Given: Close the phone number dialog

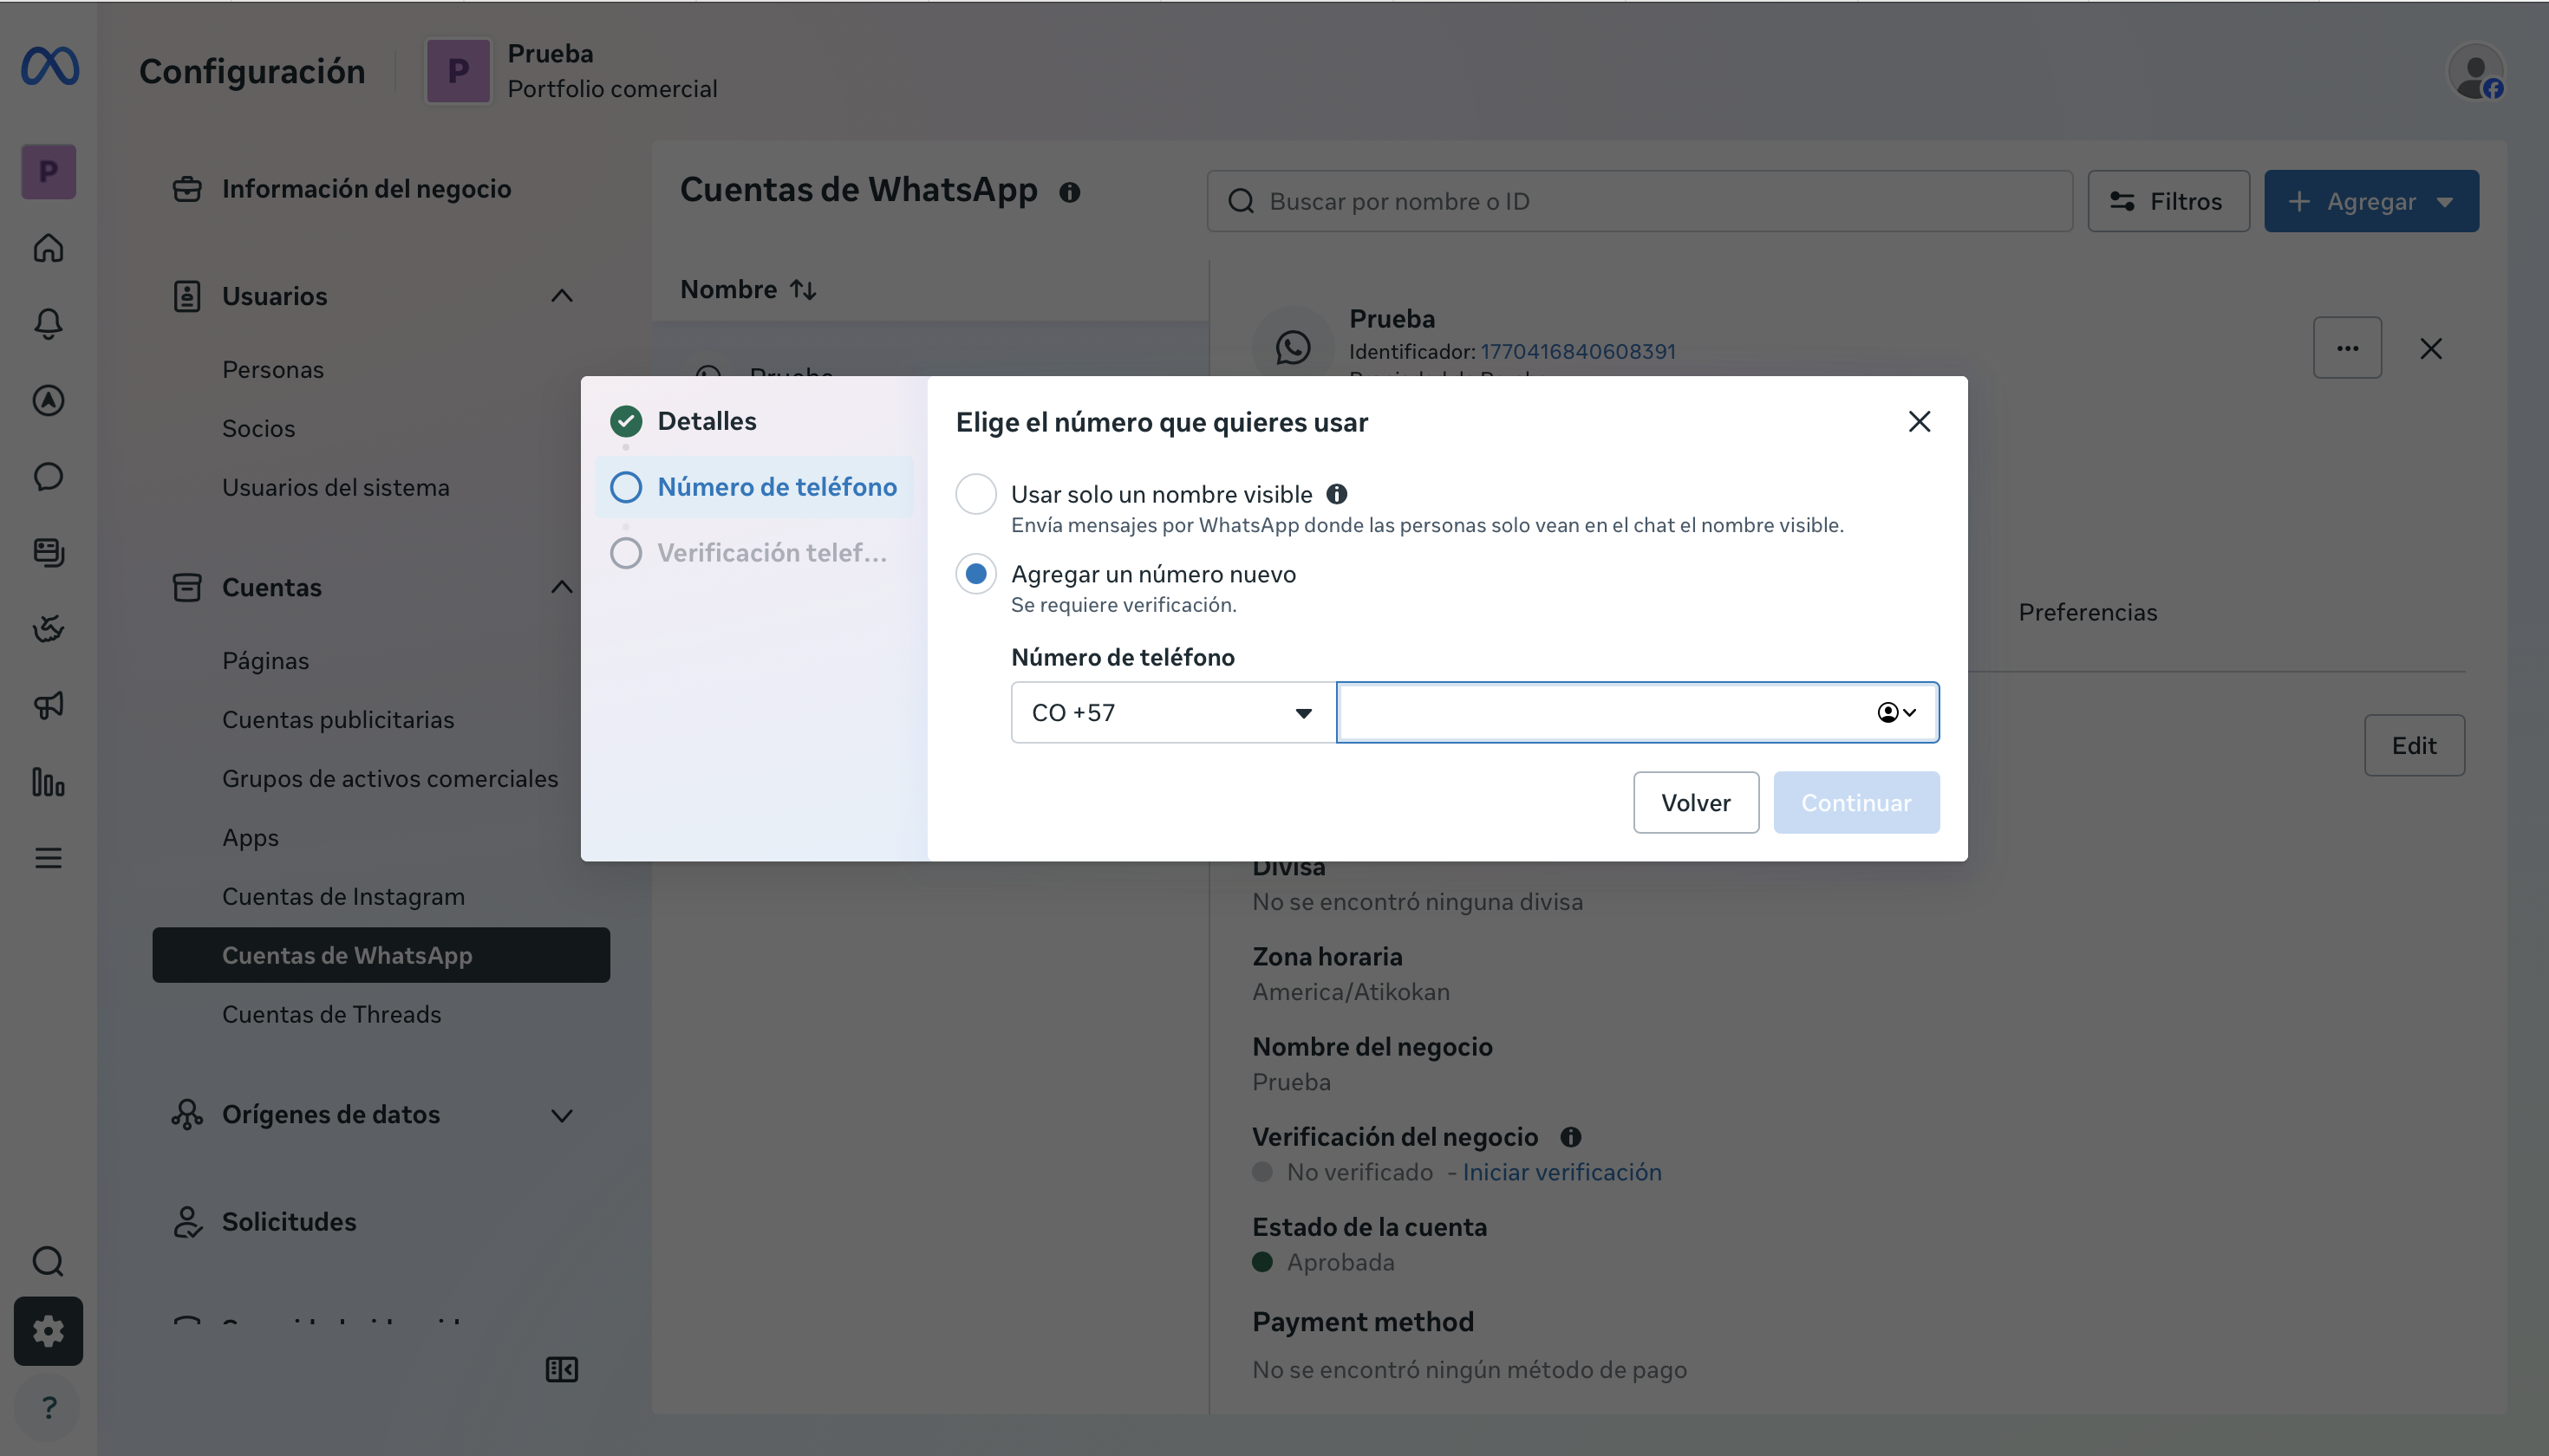Looking at the screenshot, I should click(1919, 422).
